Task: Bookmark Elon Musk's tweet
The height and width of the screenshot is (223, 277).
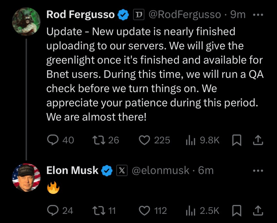Action: 236,211
